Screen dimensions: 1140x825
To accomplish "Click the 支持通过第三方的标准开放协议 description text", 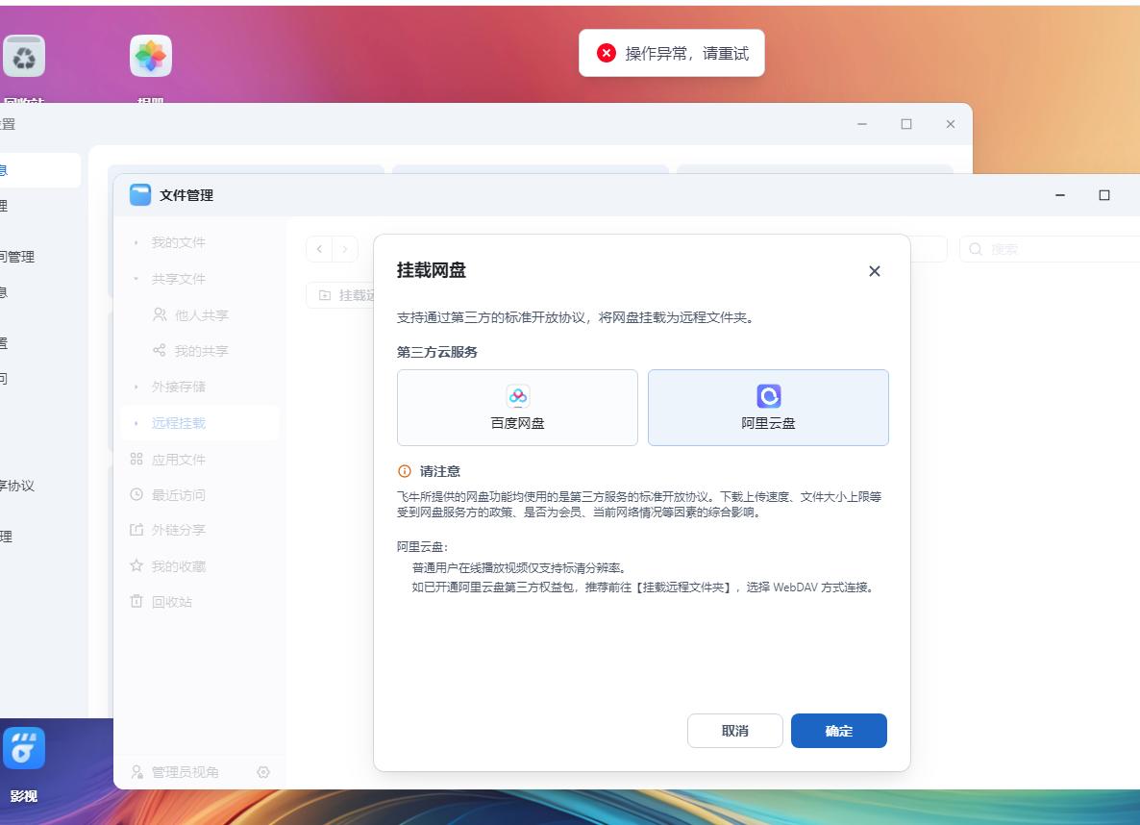I will click(x=576, y=317).
